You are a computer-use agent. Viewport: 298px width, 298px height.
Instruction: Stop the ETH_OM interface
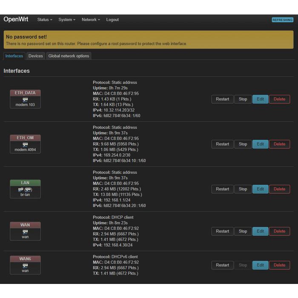coord(243,144)
